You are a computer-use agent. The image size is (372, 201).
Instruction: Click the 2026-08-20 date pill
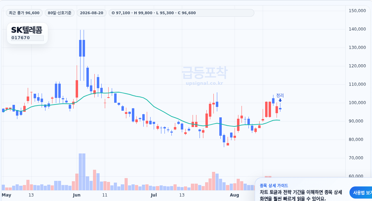click(92, 13)
